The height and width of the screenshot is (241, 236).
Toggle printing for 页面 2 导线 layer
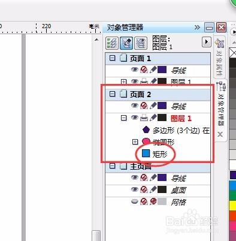[x=144, y=106]
